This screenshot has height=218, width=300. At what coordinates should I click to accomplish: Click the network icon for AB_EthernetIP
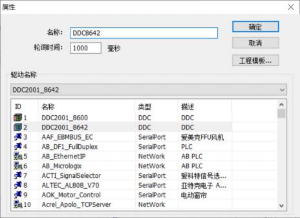point(18,156)
